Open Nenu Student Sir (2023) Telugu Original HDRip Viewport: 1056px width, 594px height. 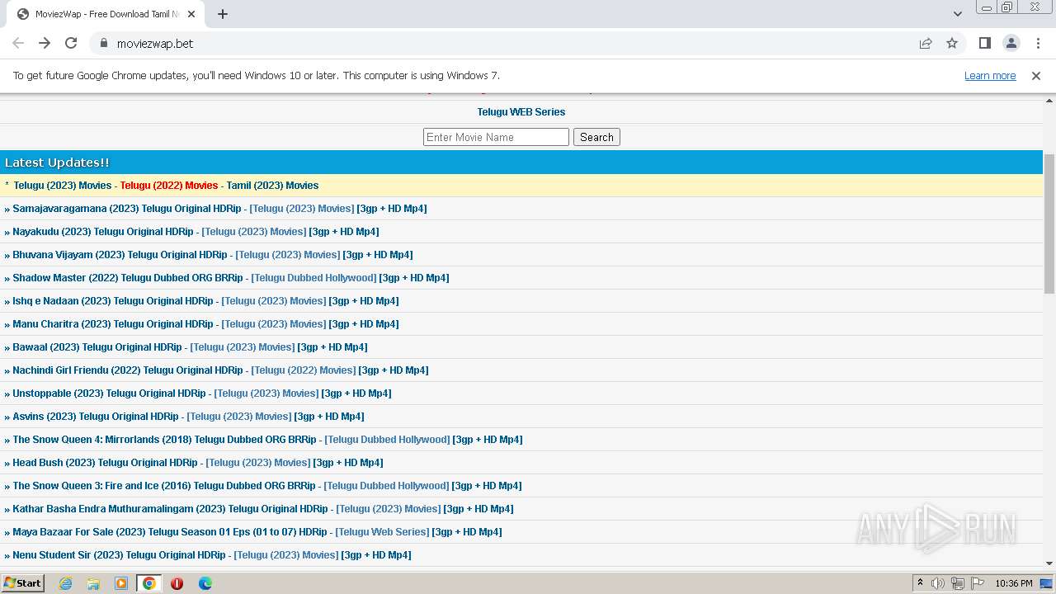(x=119, y=555)
